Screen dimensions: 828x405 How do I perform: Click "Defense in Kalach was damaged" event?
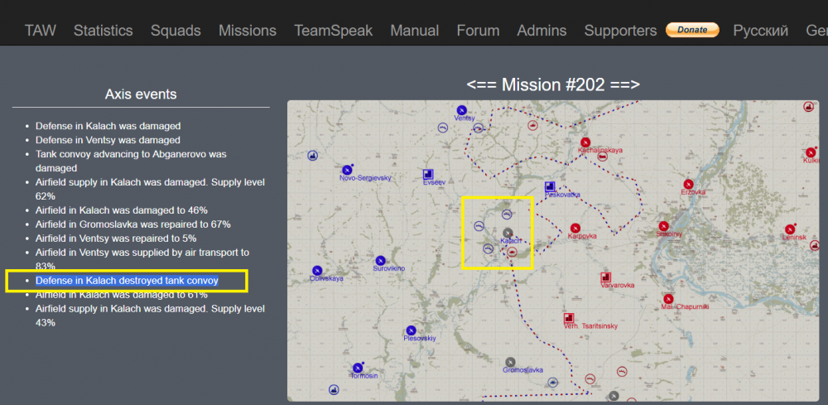tap(108, 126)
